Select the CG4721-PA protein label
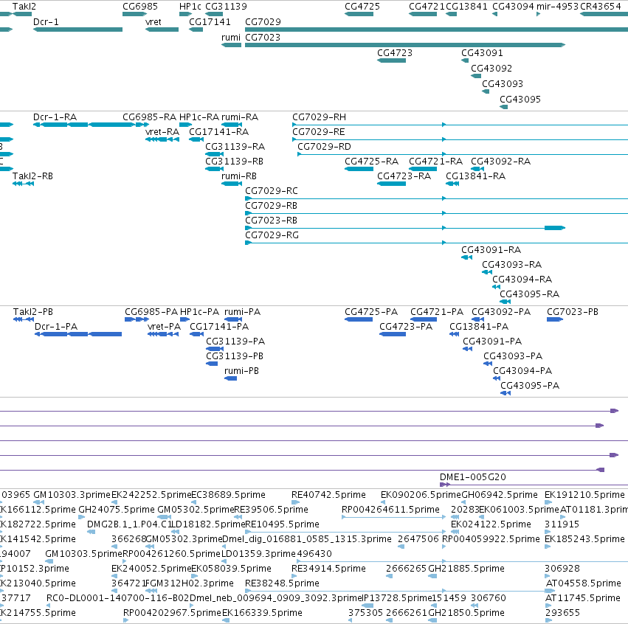This screenshot has height=624, width=628. (x=437, y=312)
